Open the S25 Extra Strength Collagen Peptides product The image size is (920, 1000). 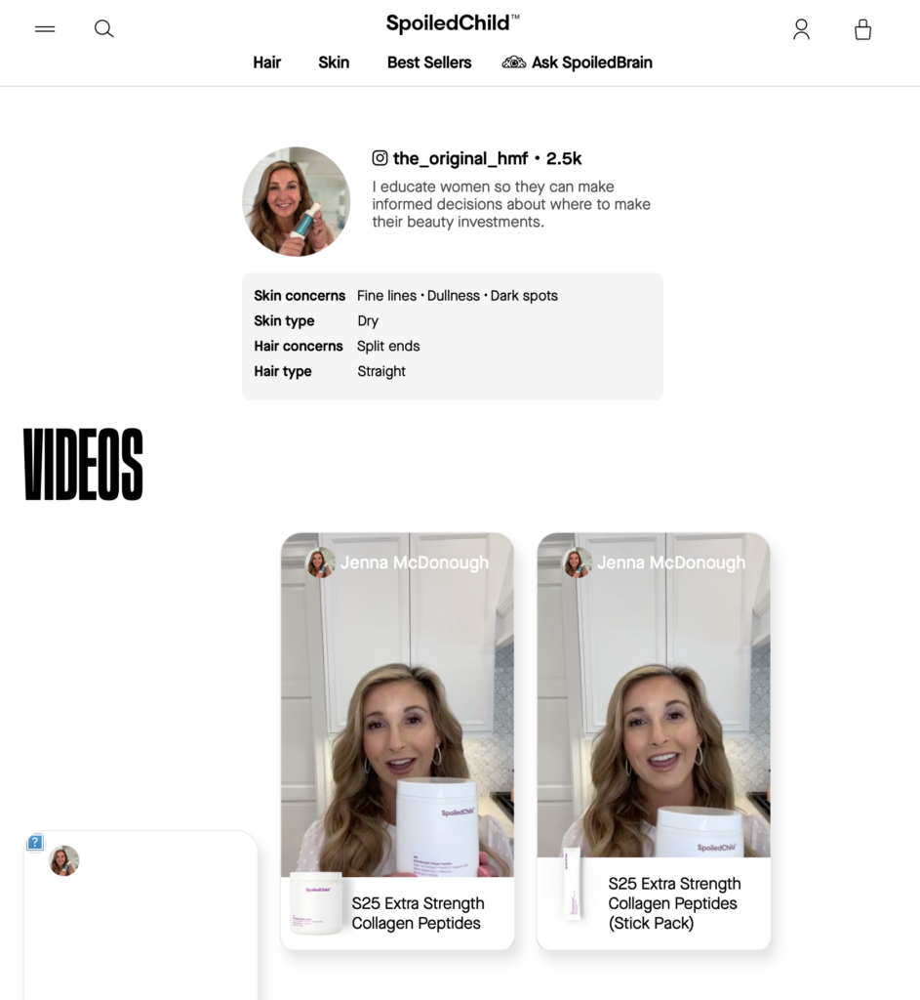pos(418,913)
